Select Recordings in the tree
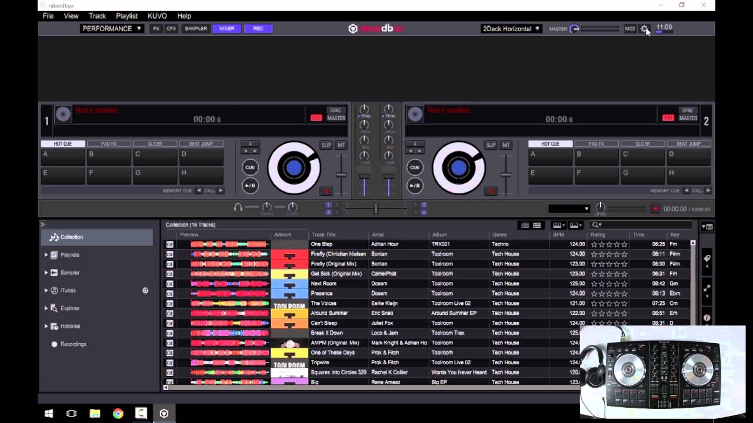This screenshot has height=423, width=753. [x=73, y=344]
